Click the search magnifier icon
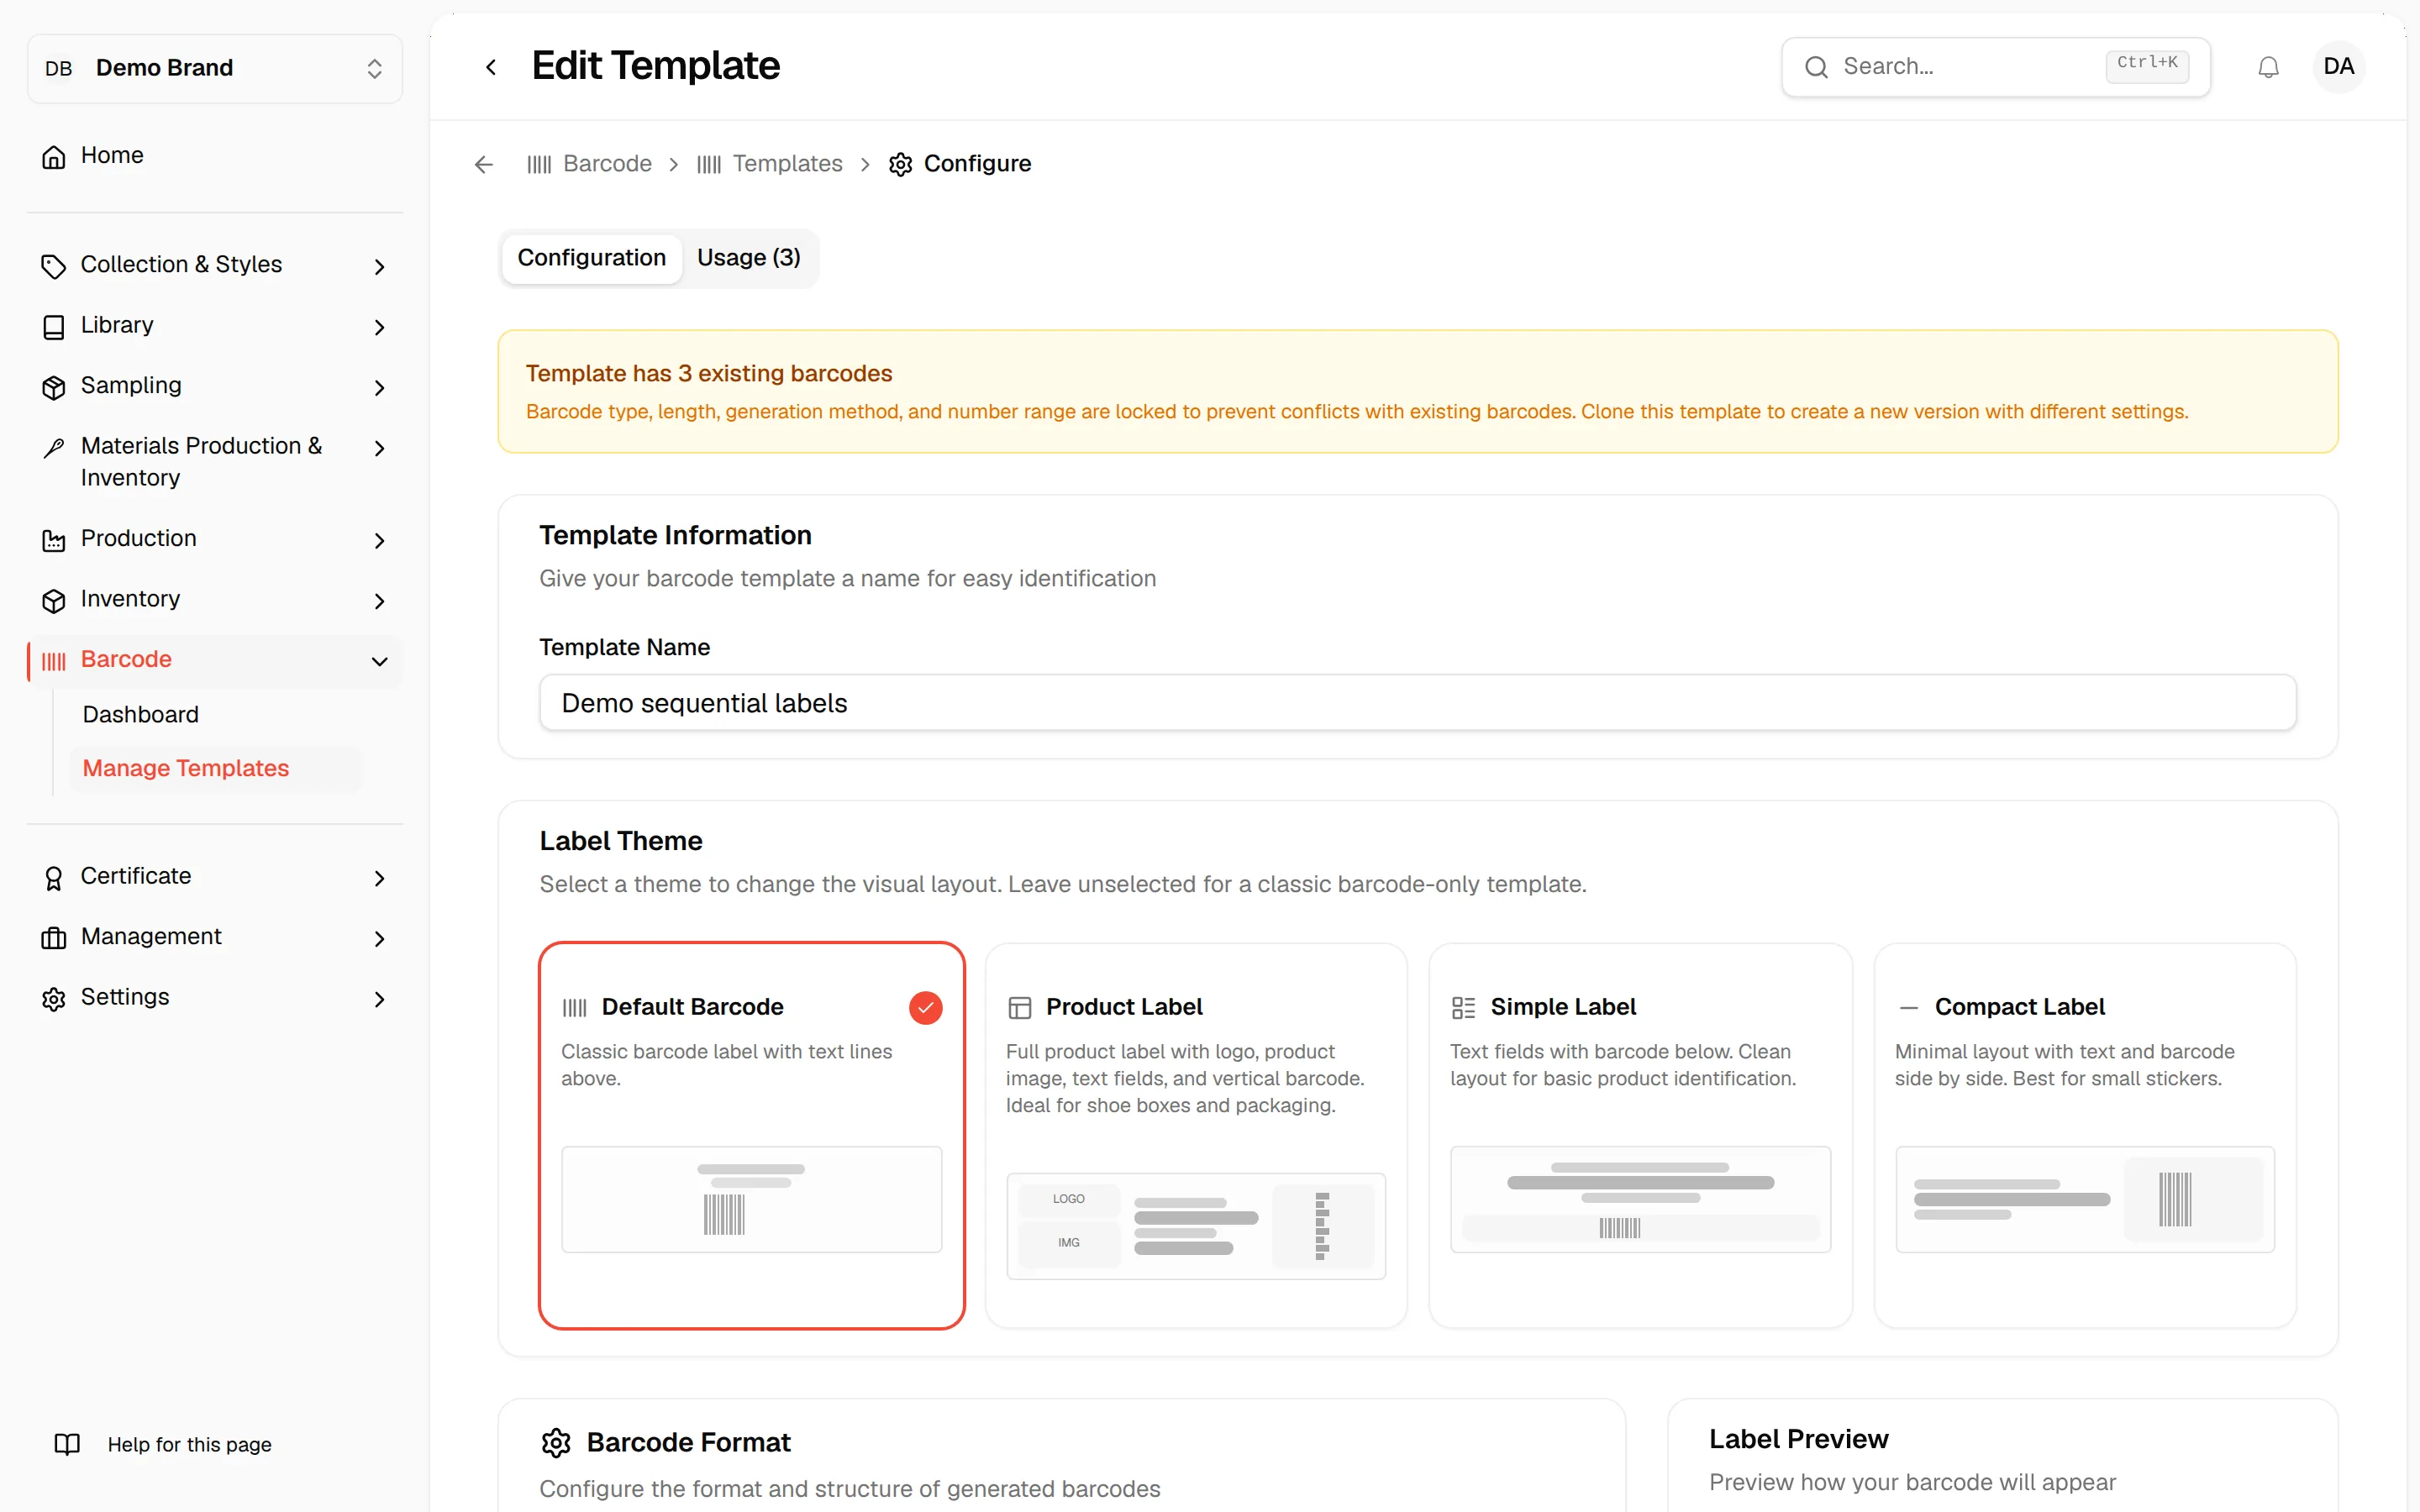Viewport: 2420px width, 1512px height. click(x=1816, y=67)
